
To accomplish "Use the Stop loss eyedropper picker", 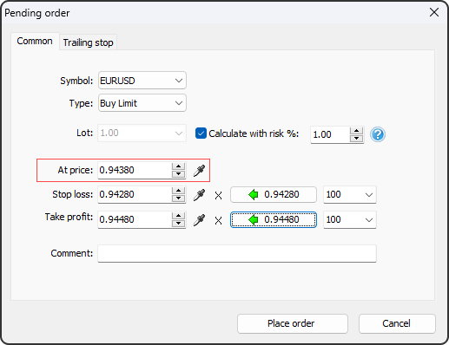I will coord(199,195).
